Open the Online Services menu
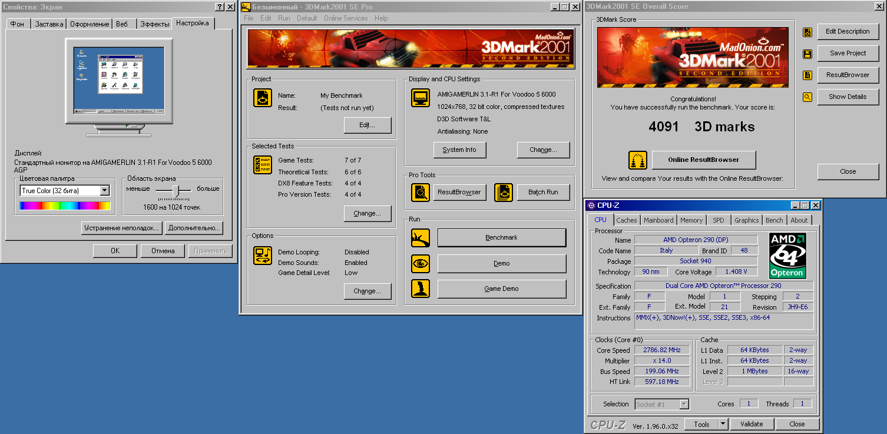The width and height of the screenshot is (887, 434). pyautogui.click(x=346, y=18)
